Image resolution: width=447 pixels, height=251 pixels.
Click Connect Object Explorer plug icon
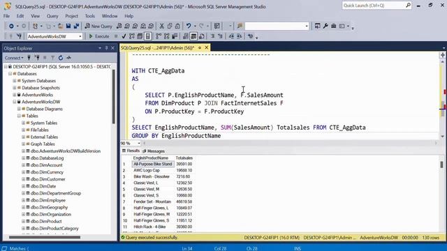[x=29, y=58]
